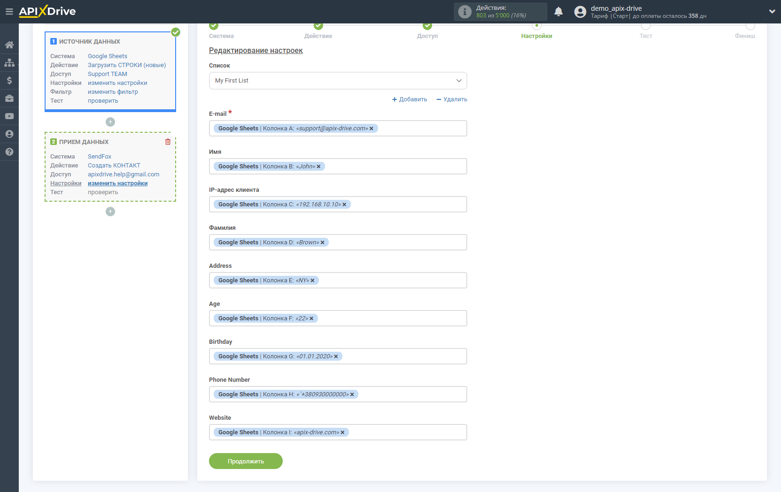Open the connections sitemap icon in sidebar
The image size is (781, 492).
pyautogui.click(x=9, y=63)
